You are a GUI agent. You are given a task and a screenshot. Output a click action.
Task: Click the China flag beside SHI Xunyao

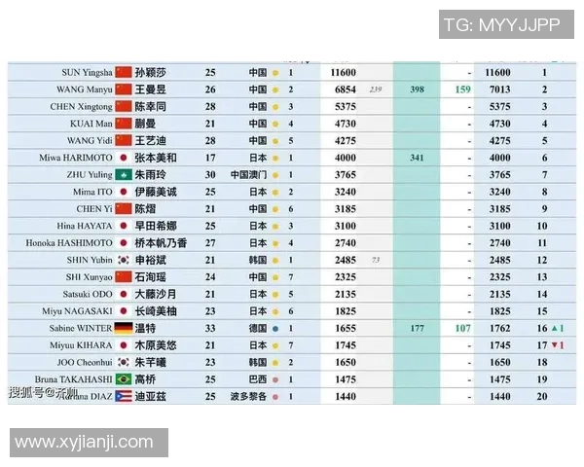[x=124, y=277]
